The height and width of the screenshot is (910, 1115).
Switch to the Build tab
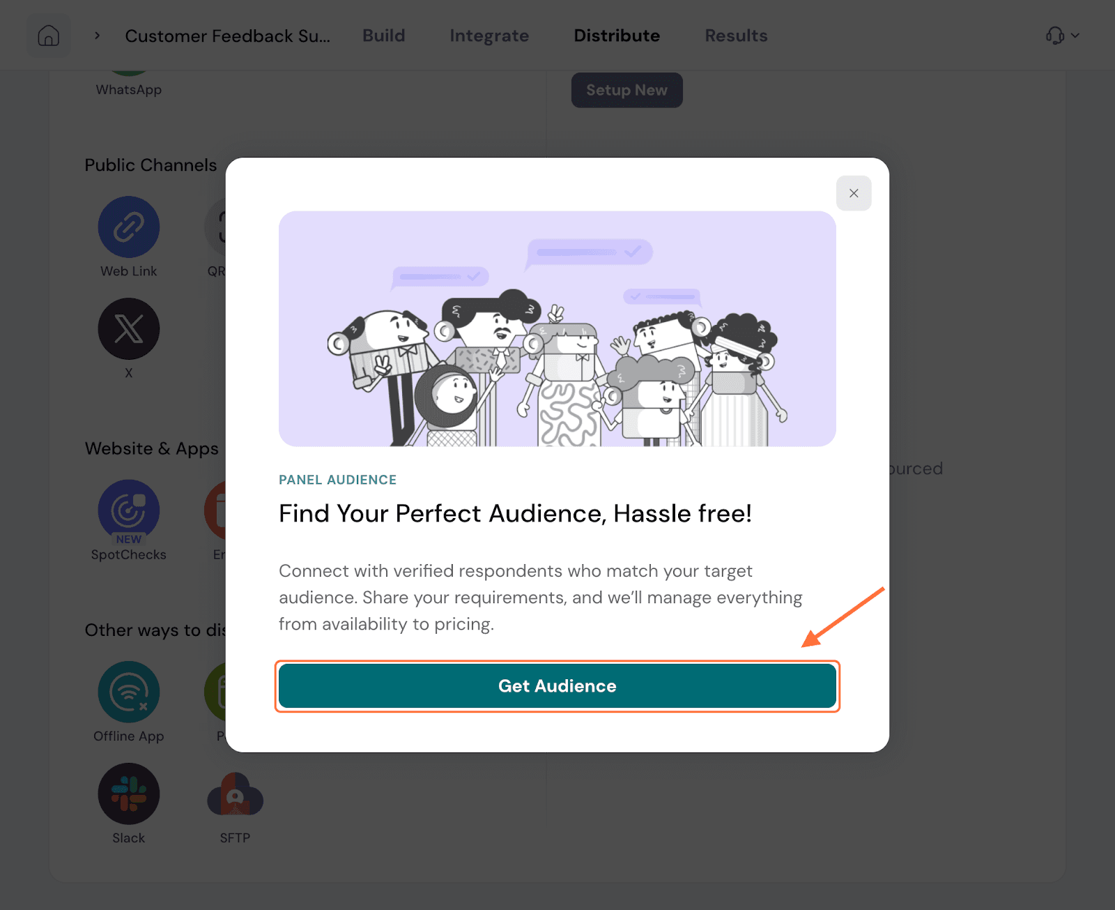pyautogui.click(x=383, y=36)
